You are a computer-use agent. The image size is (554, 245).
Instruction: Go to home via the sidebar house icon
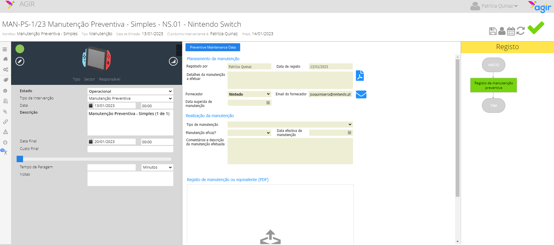(5, 59)
